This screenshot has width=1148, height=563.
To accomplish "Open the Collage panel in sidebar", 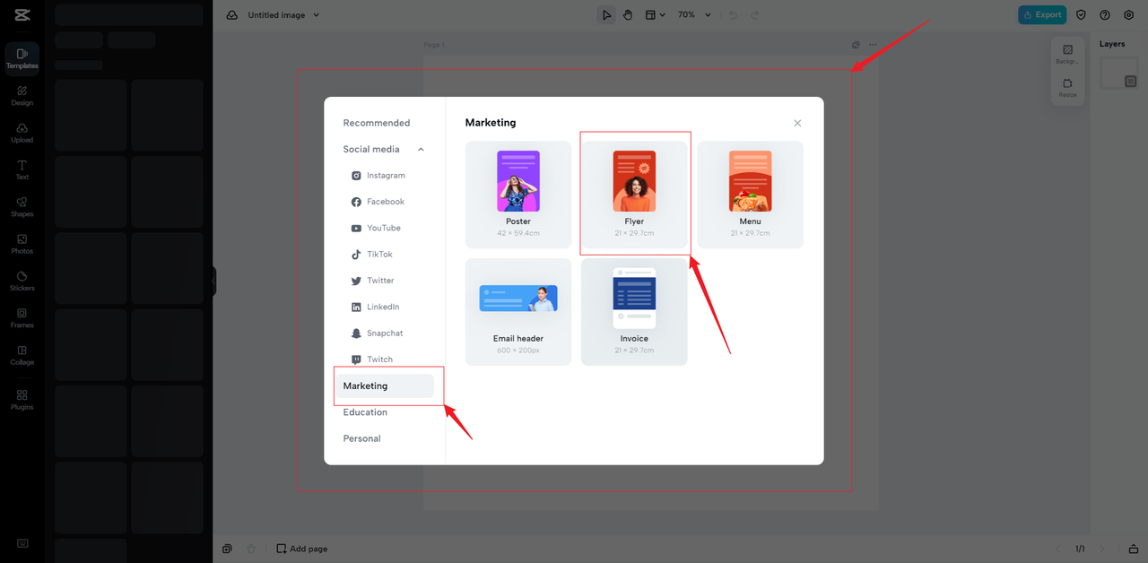I will click(x=22, y=355).
